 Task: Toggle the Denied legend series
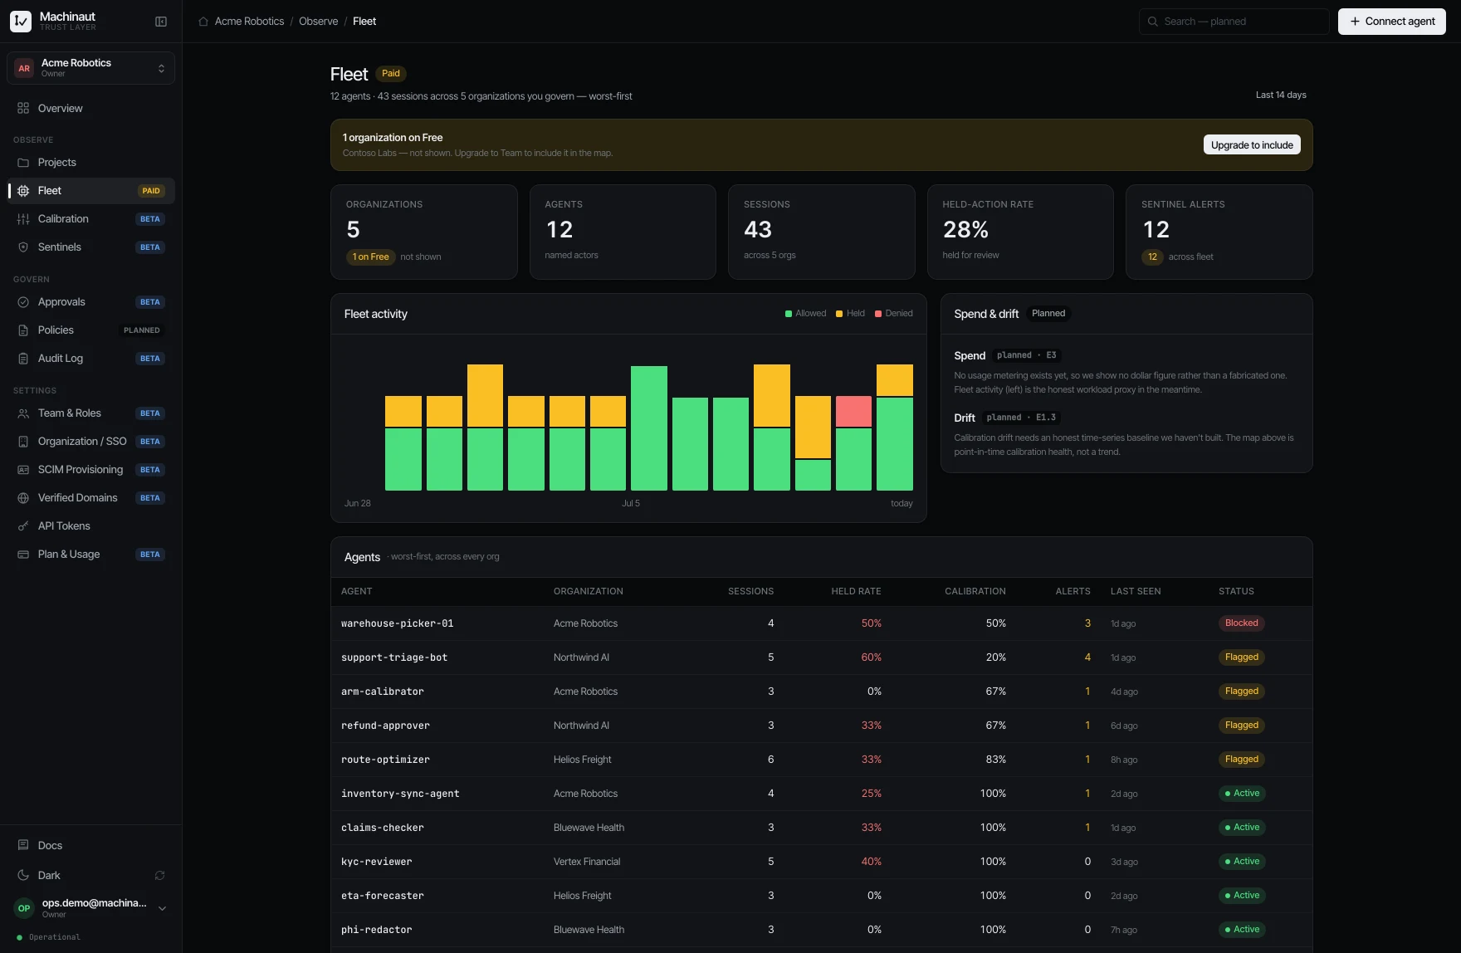[x=893, y=314]
